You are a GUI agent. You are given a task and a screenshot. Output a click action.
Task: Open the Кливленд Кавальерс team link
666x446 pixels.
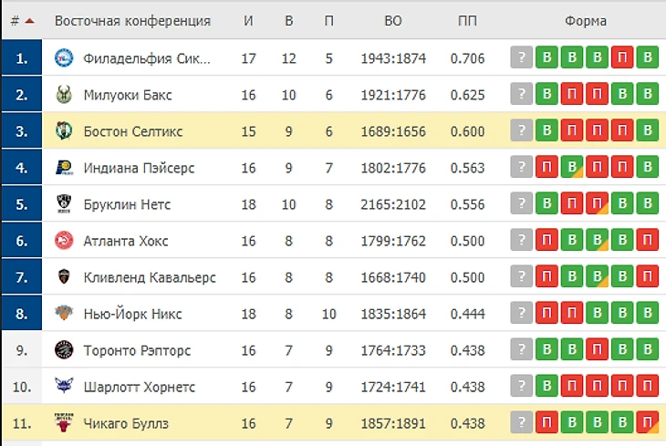tap(150, 277)
